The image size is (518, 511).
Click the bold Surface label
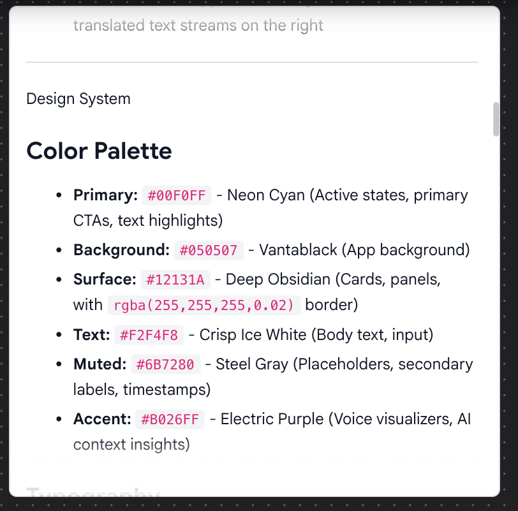[105, 279]
